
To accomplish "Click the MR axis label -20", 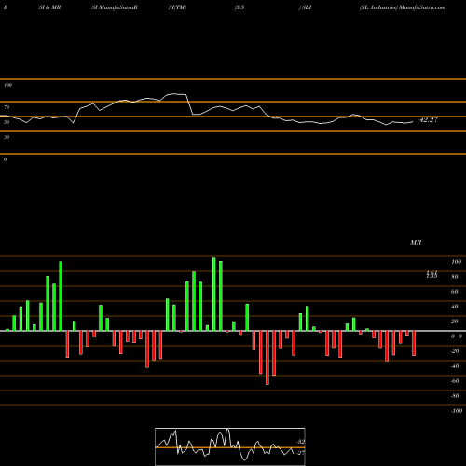I will (455, 351).
